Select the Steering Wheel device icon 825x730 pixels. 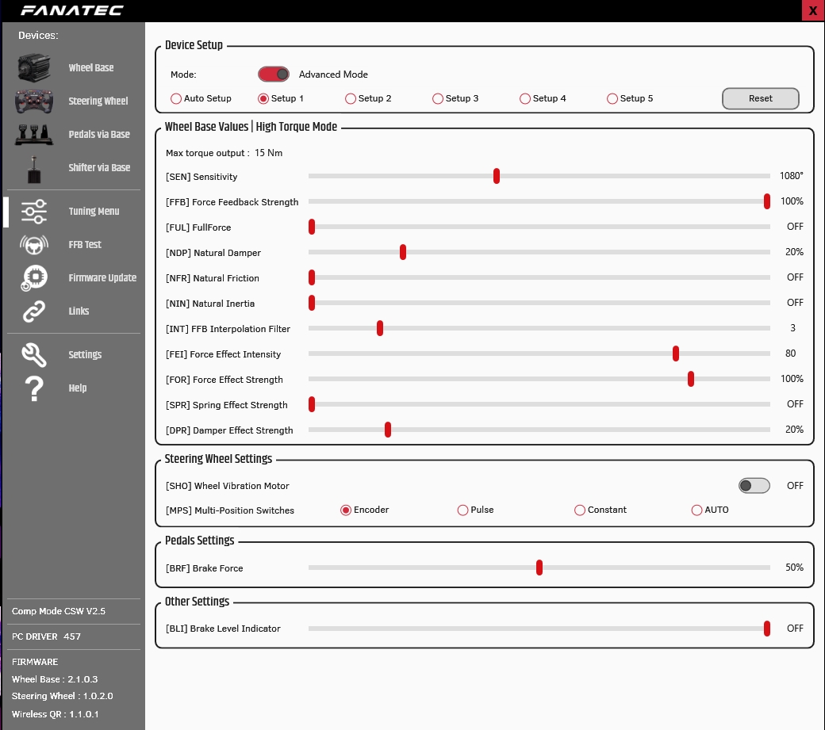(x=34, y=101)
